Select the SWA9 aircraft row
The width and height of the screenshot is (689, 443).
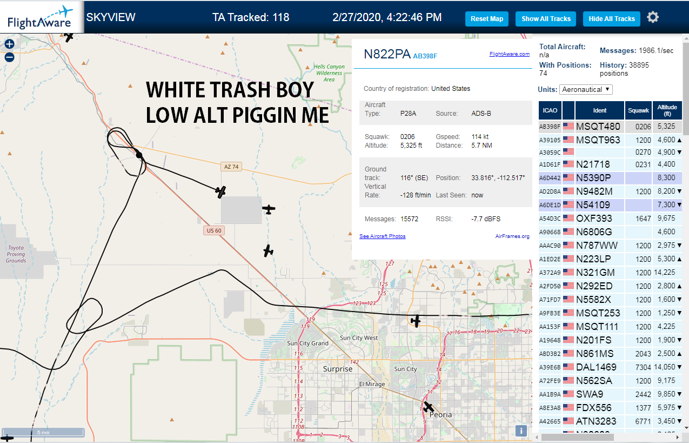point(611,394)
